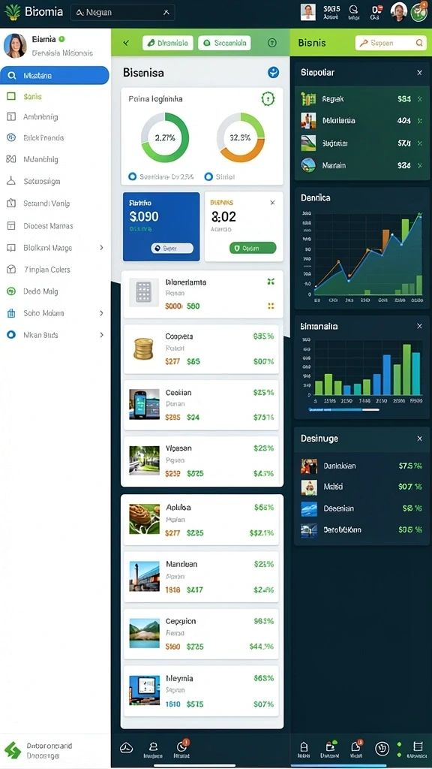The image size is (432, 769).
Task: Click the green 2.21% donut chart
Action: pos(165,137)
